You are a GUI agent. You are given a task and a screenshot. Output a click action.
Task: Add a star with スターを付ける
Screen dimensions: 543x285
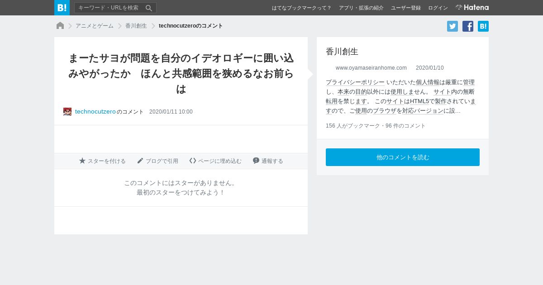point(102,161)
